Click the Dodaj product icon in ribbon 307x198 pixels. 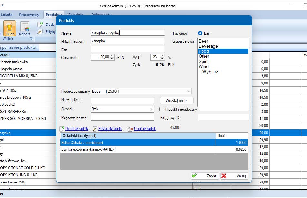[40, 25]
